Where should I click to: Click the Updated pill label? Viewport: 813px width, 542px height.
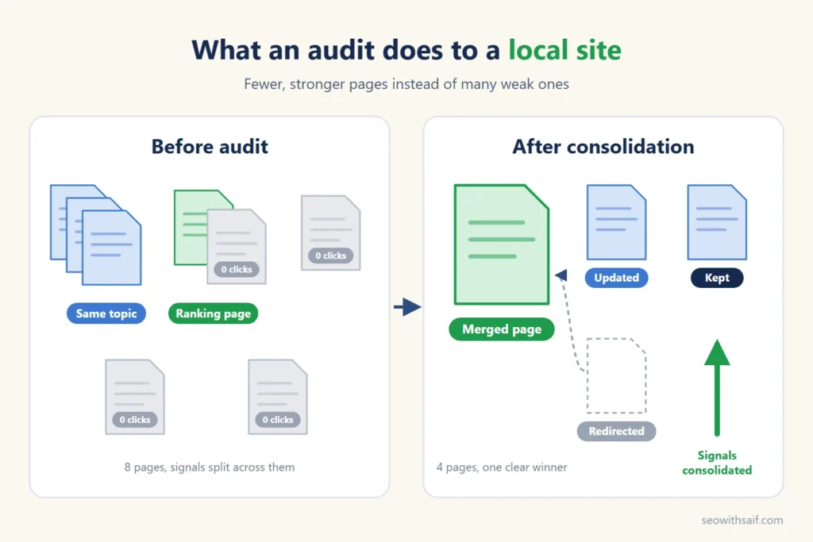[x=616, y=278]
